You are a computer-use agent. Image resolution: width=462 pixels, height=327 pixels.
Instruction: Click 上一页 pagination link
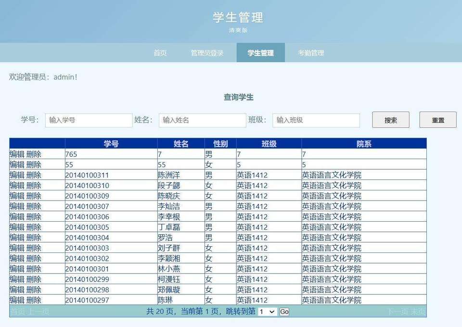tap(38, 312)
